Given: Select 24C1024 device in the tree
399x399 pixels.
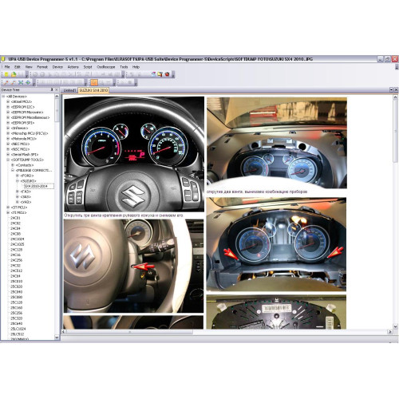Looking at the screenshot, I should click(x=18, y=239).
